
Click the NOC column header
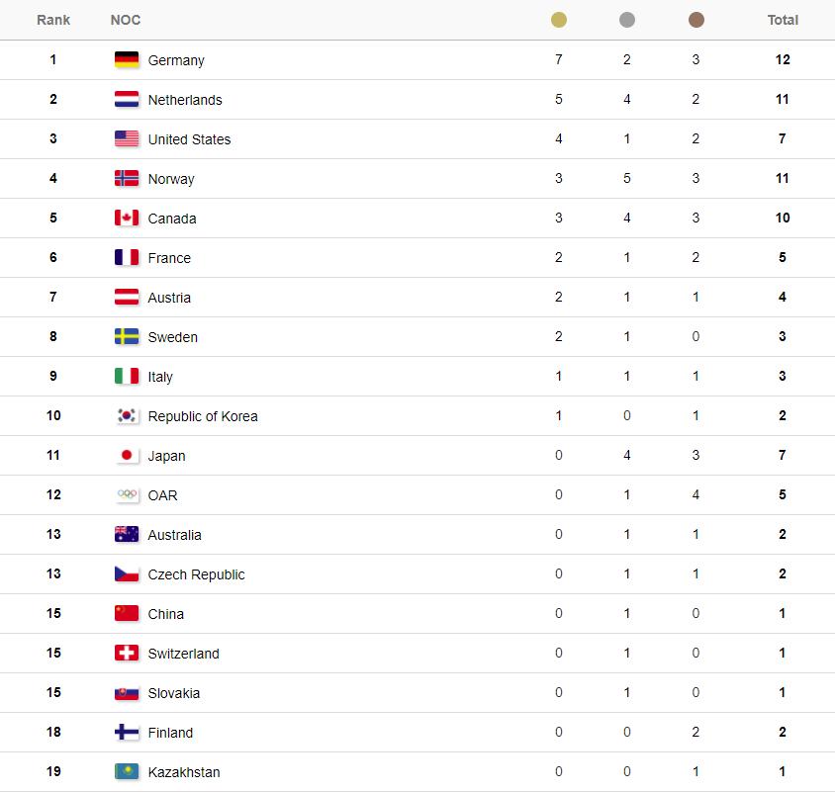click(x=126, y=20)
